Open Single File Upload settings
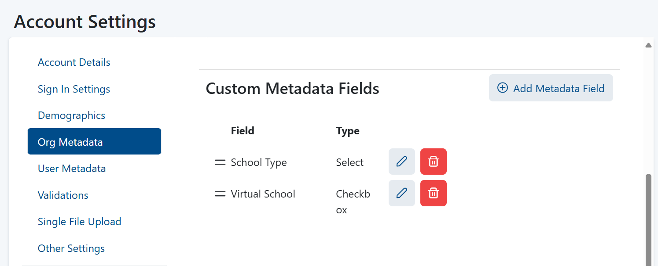 (80, 222)
